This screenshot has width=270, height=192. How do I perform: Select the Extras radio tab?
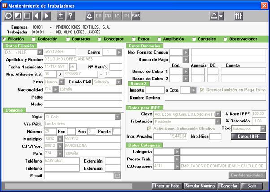134,39
